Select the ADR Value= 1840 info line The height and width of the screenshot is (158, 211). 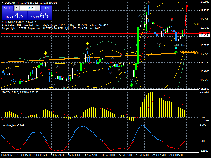pyautogui.click(x=55, y=25)
